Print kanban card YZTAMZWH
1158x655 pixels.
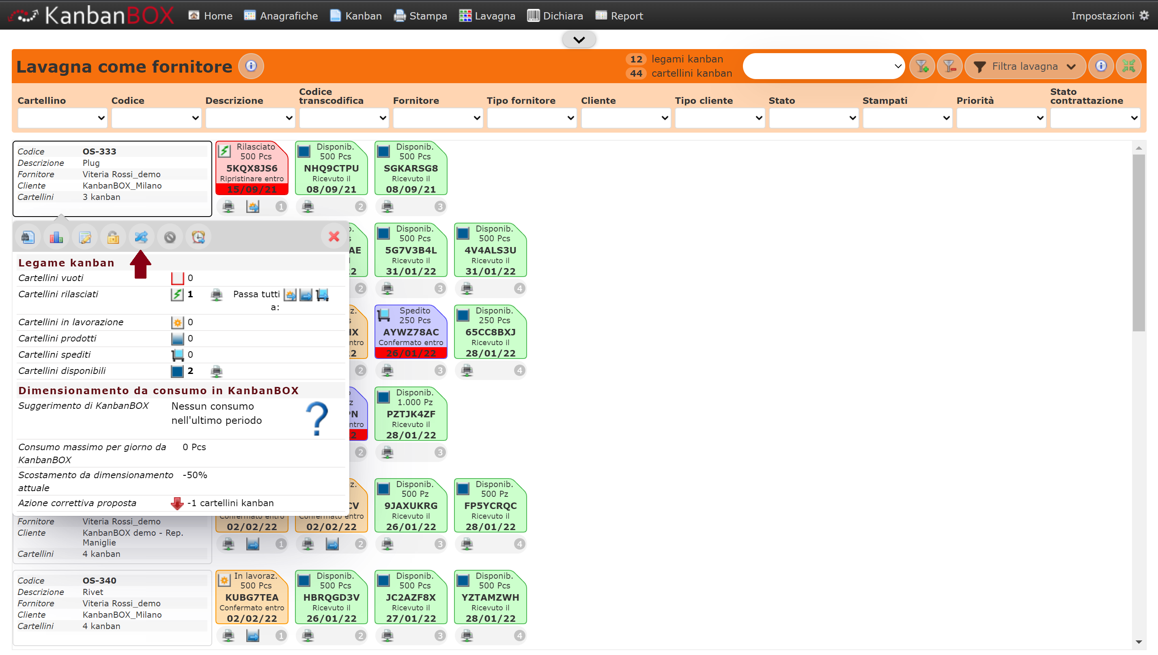tap(467, 636)
